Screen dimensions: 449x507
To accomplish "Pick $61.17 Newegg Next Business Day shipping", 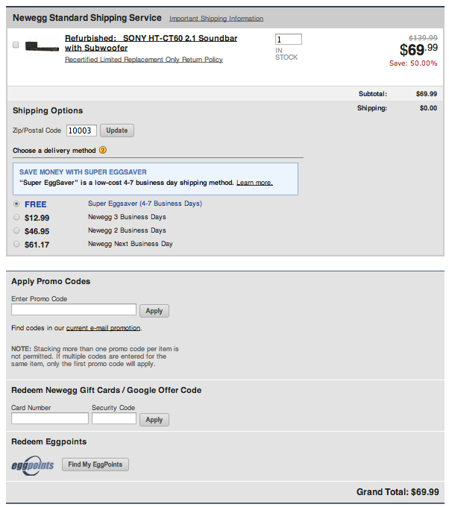I will pyautogui.click(x=16, y=244).
